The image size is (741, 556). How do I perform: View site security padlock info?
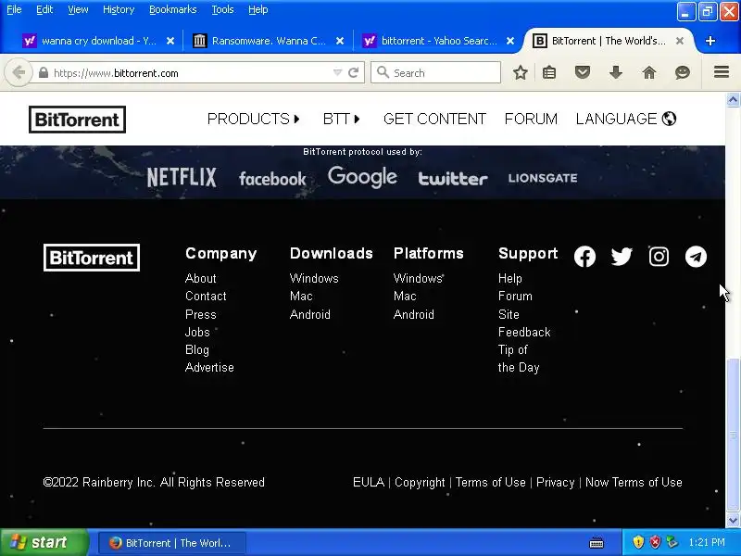click(x=43, y=73)
